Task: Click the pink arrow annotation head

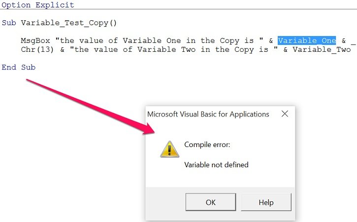Action: (148, 129)
